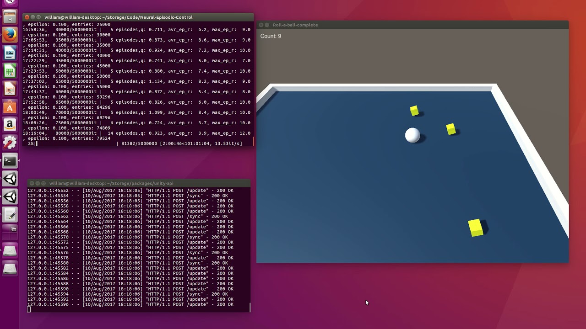This screenshot has height=329, width=586.
Task: Open System Settings from the dock
Action: pos(10,143)
